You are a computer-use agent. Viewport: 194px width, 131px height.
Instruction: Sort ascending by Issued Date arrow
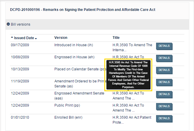click(x=12, y=38)
